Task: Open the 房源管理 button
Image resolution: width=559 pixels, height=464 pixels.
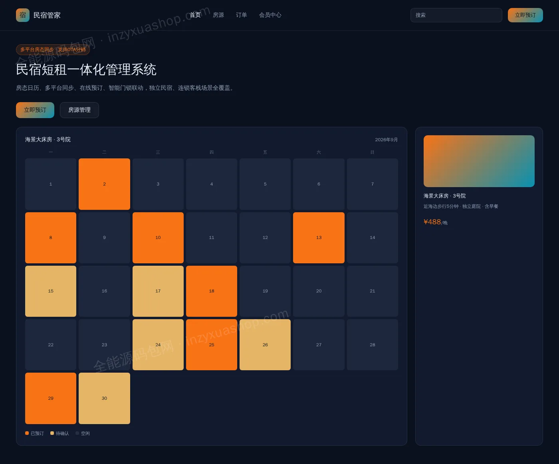Action: (79, 110)
